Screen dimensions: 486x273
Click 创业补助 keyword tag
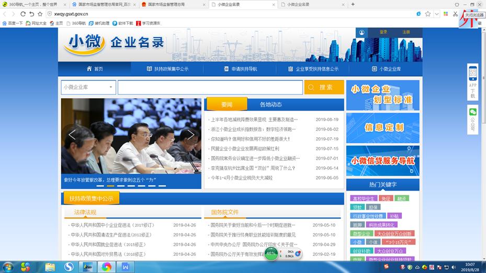361,251
